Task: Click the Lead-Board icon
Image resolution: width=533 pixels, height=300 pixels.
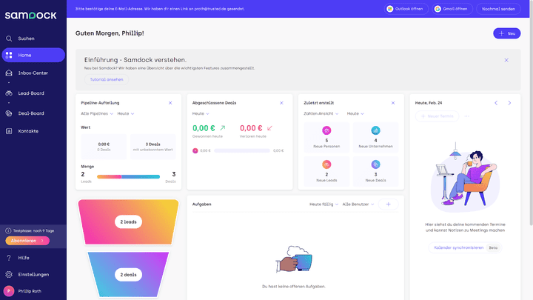Action: coord(9,93)
